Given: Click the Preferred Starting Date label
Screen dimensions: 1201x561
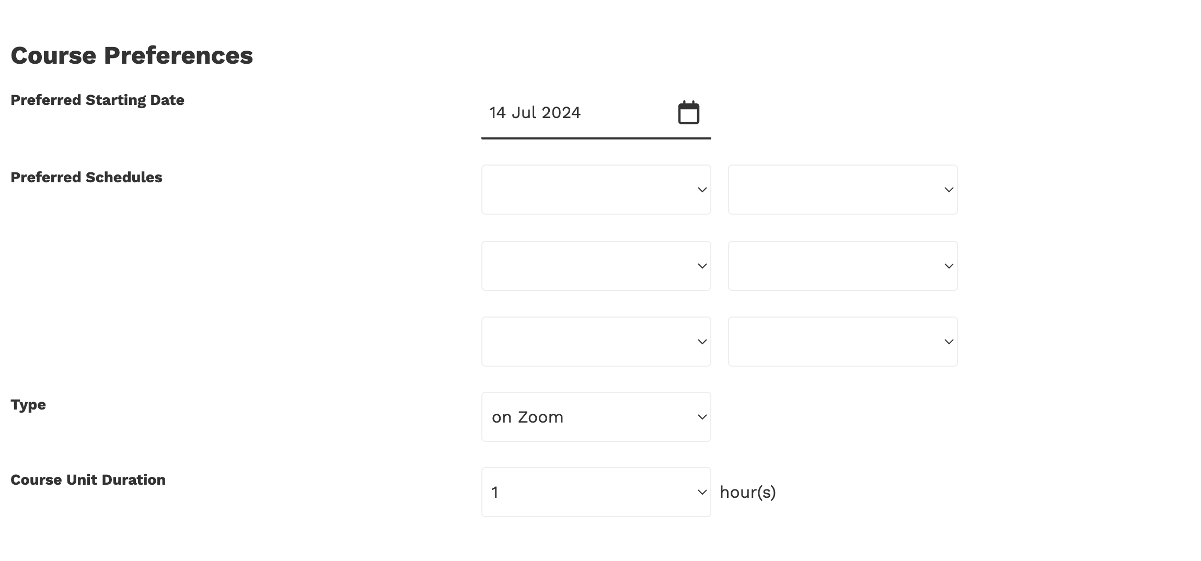Looking at the screenshot, I should (x=97, y=100).
